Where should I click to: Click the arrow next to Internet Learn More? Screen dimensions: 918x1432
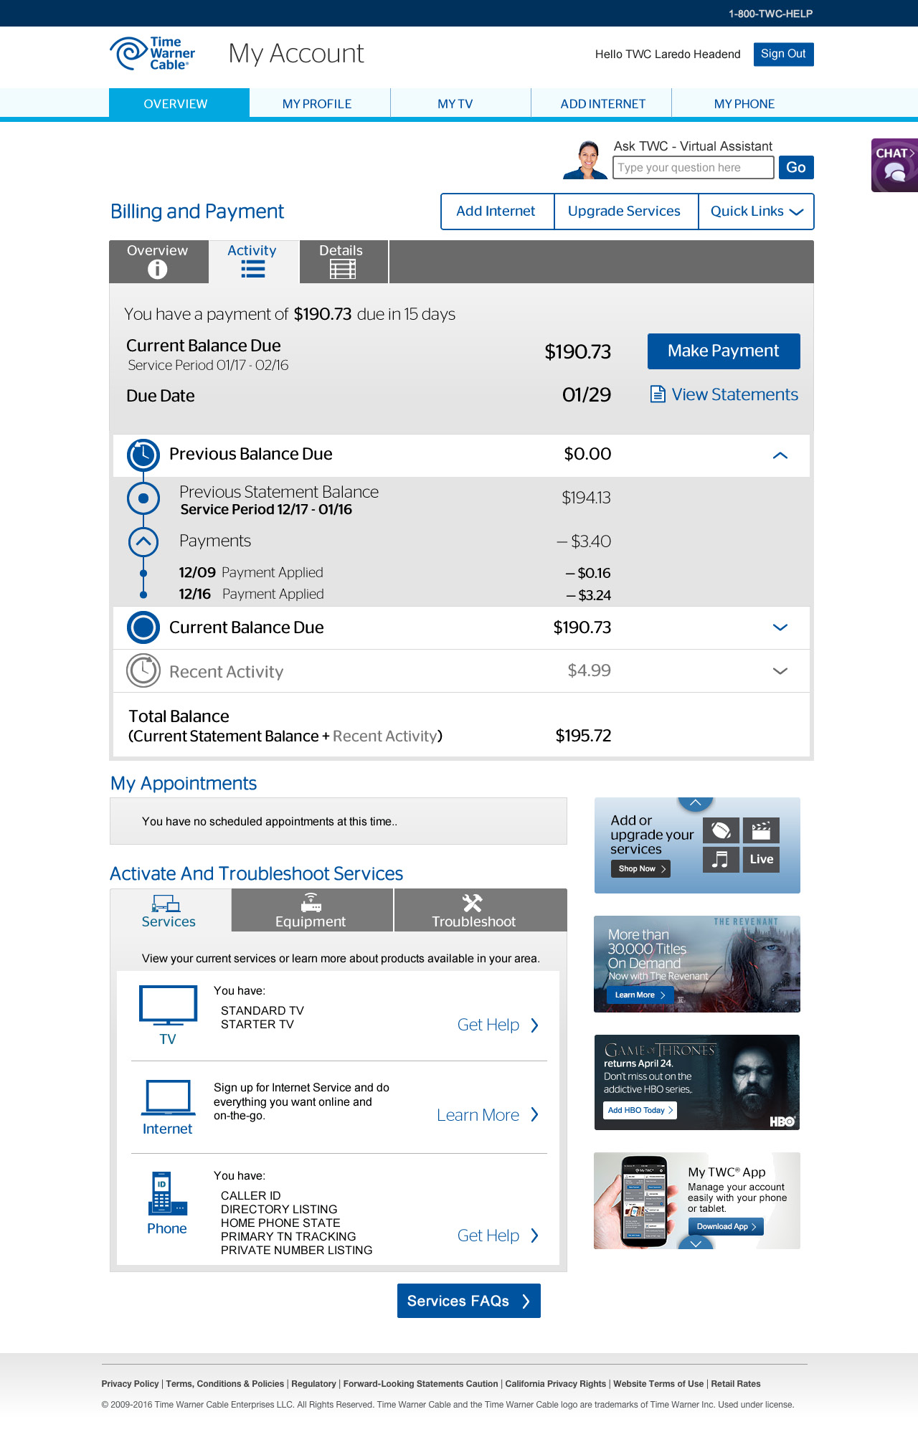[x=534, y=1114]
